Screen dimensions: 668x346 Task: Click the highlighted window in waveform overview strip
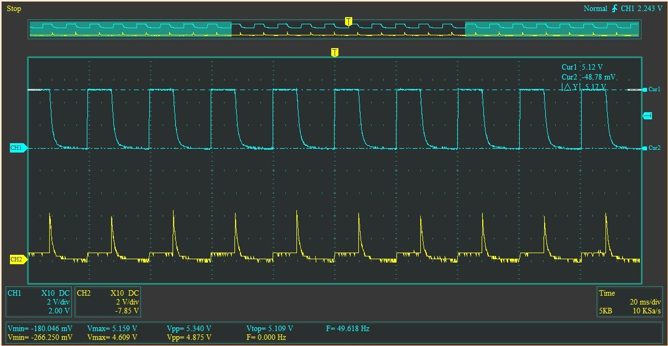tap(348, 29)
